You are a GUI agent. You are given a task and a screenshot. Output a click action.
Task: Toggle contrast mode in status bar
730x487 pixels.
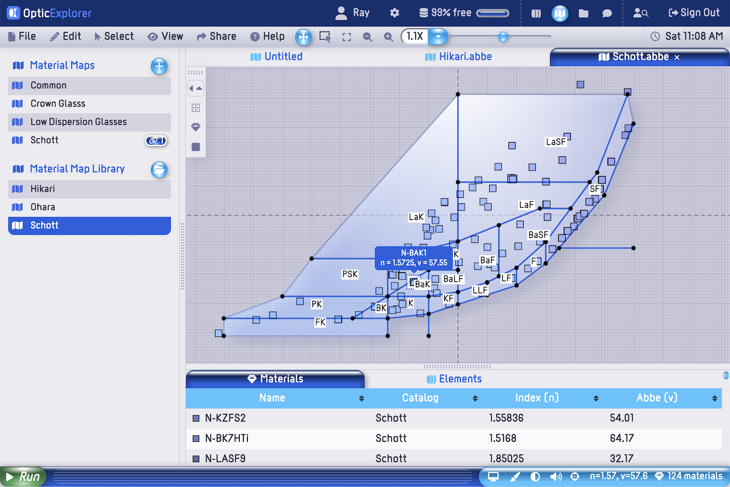tap(535, 476)
